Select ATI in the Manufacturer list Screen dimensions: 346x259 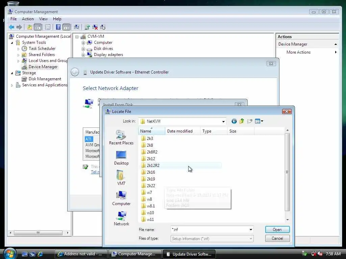[89, 139]
